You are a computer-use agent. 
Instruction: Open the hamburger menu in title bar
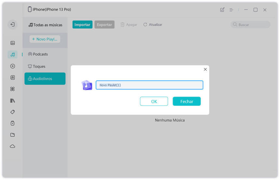231,10
